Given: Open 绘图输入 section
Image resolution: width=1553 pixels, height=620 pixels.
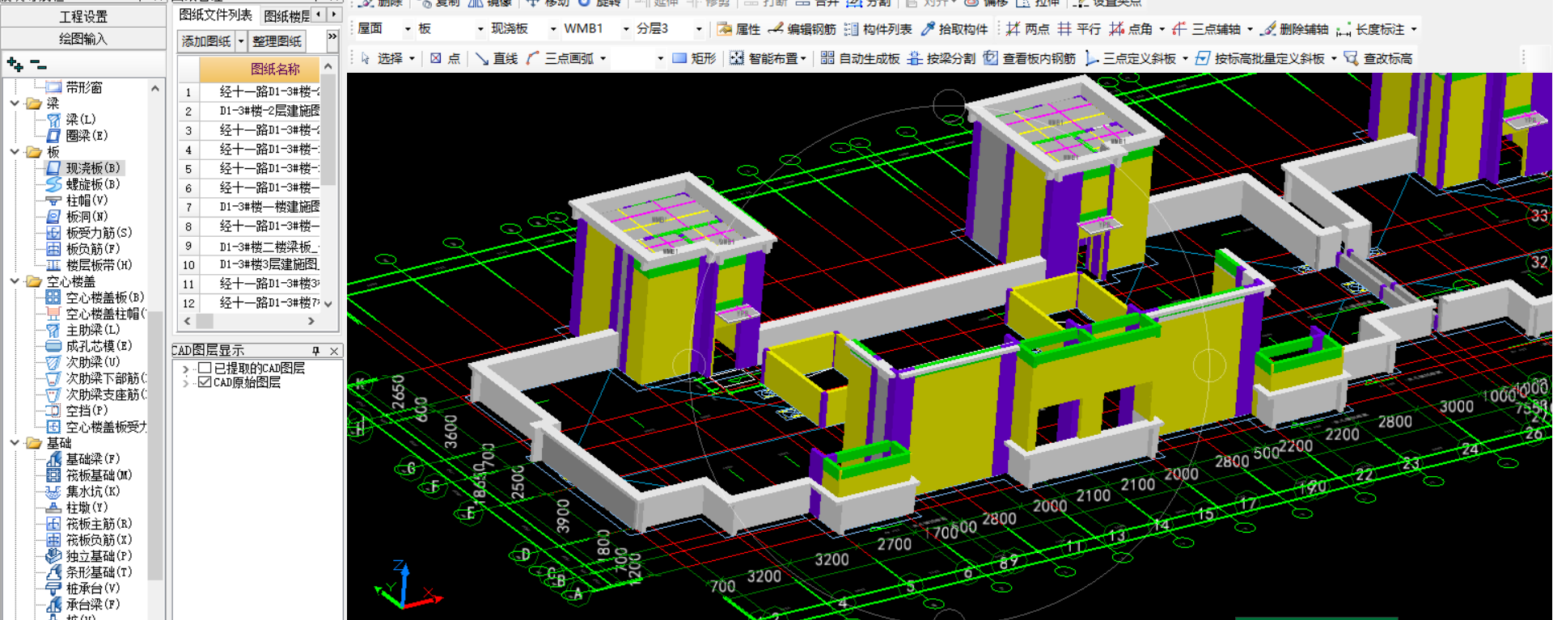Looking at the screenshot, I should coord(83,38).
